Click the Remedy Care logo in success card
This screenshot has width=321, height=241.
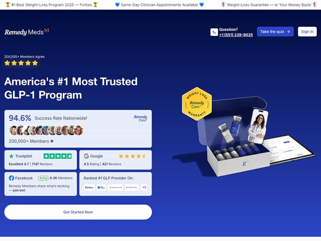(x=140, y=118)
